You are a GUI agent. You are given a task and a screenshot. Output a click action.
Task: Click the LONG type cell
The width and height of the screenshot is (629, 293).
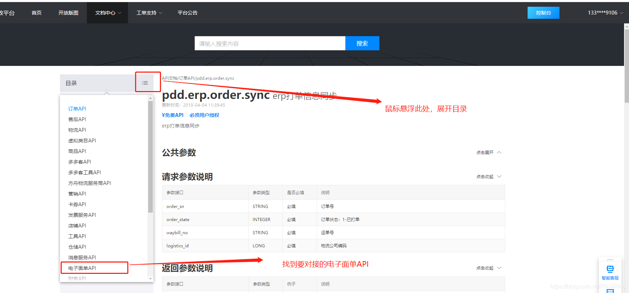pyautogui.click(x=266, y=246)
